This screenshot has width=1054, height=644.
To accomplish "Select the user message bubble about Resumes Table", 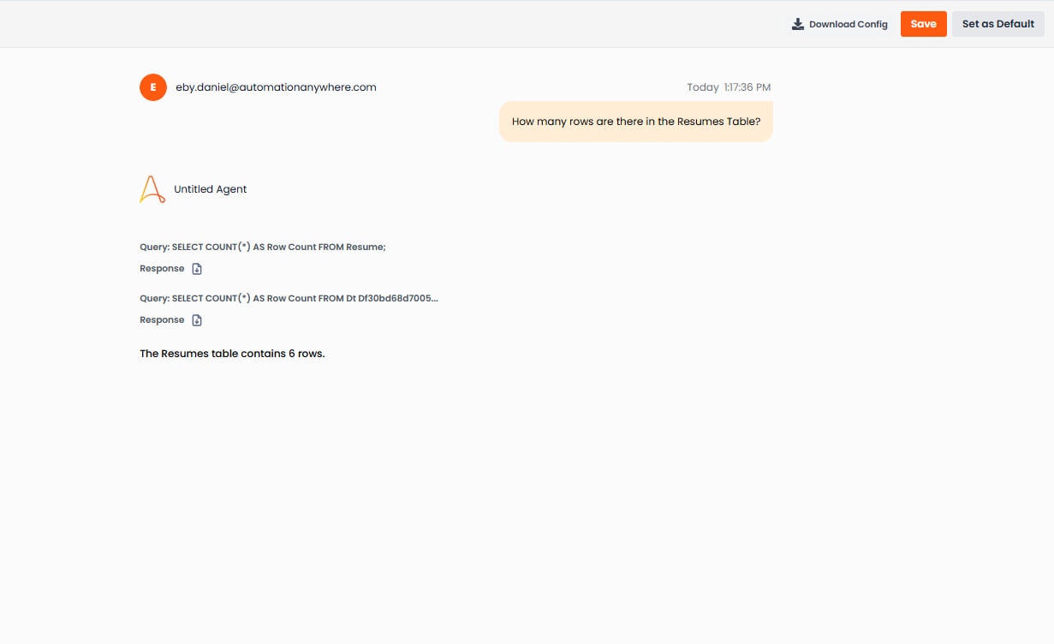I will coord(635,121).
